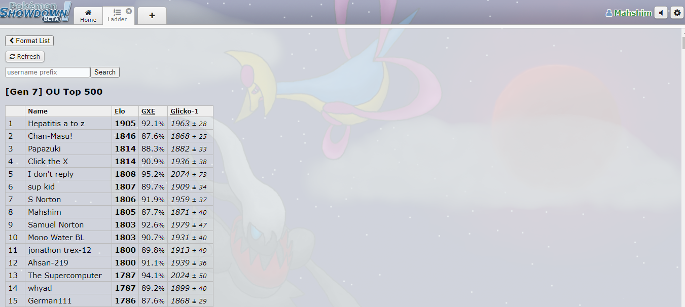685x307 pixels.
Task: Select player S Norton
Action: 44,199
